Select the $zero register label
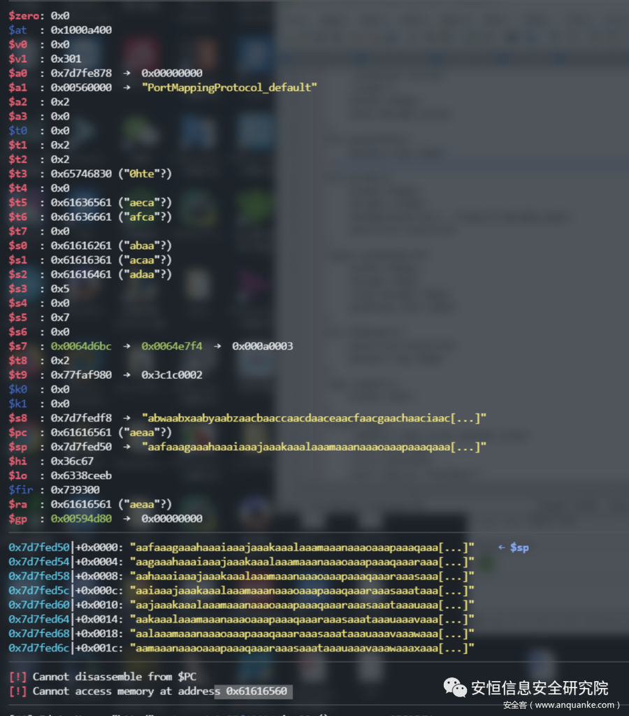The image size is (629, 716). 23,16
